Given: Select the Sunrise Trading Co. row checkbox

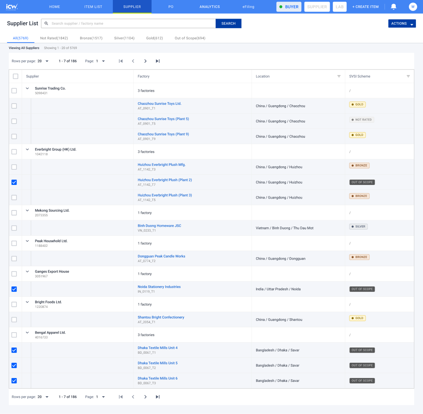Looking at the screenshot, I should [x=14, y=91].
